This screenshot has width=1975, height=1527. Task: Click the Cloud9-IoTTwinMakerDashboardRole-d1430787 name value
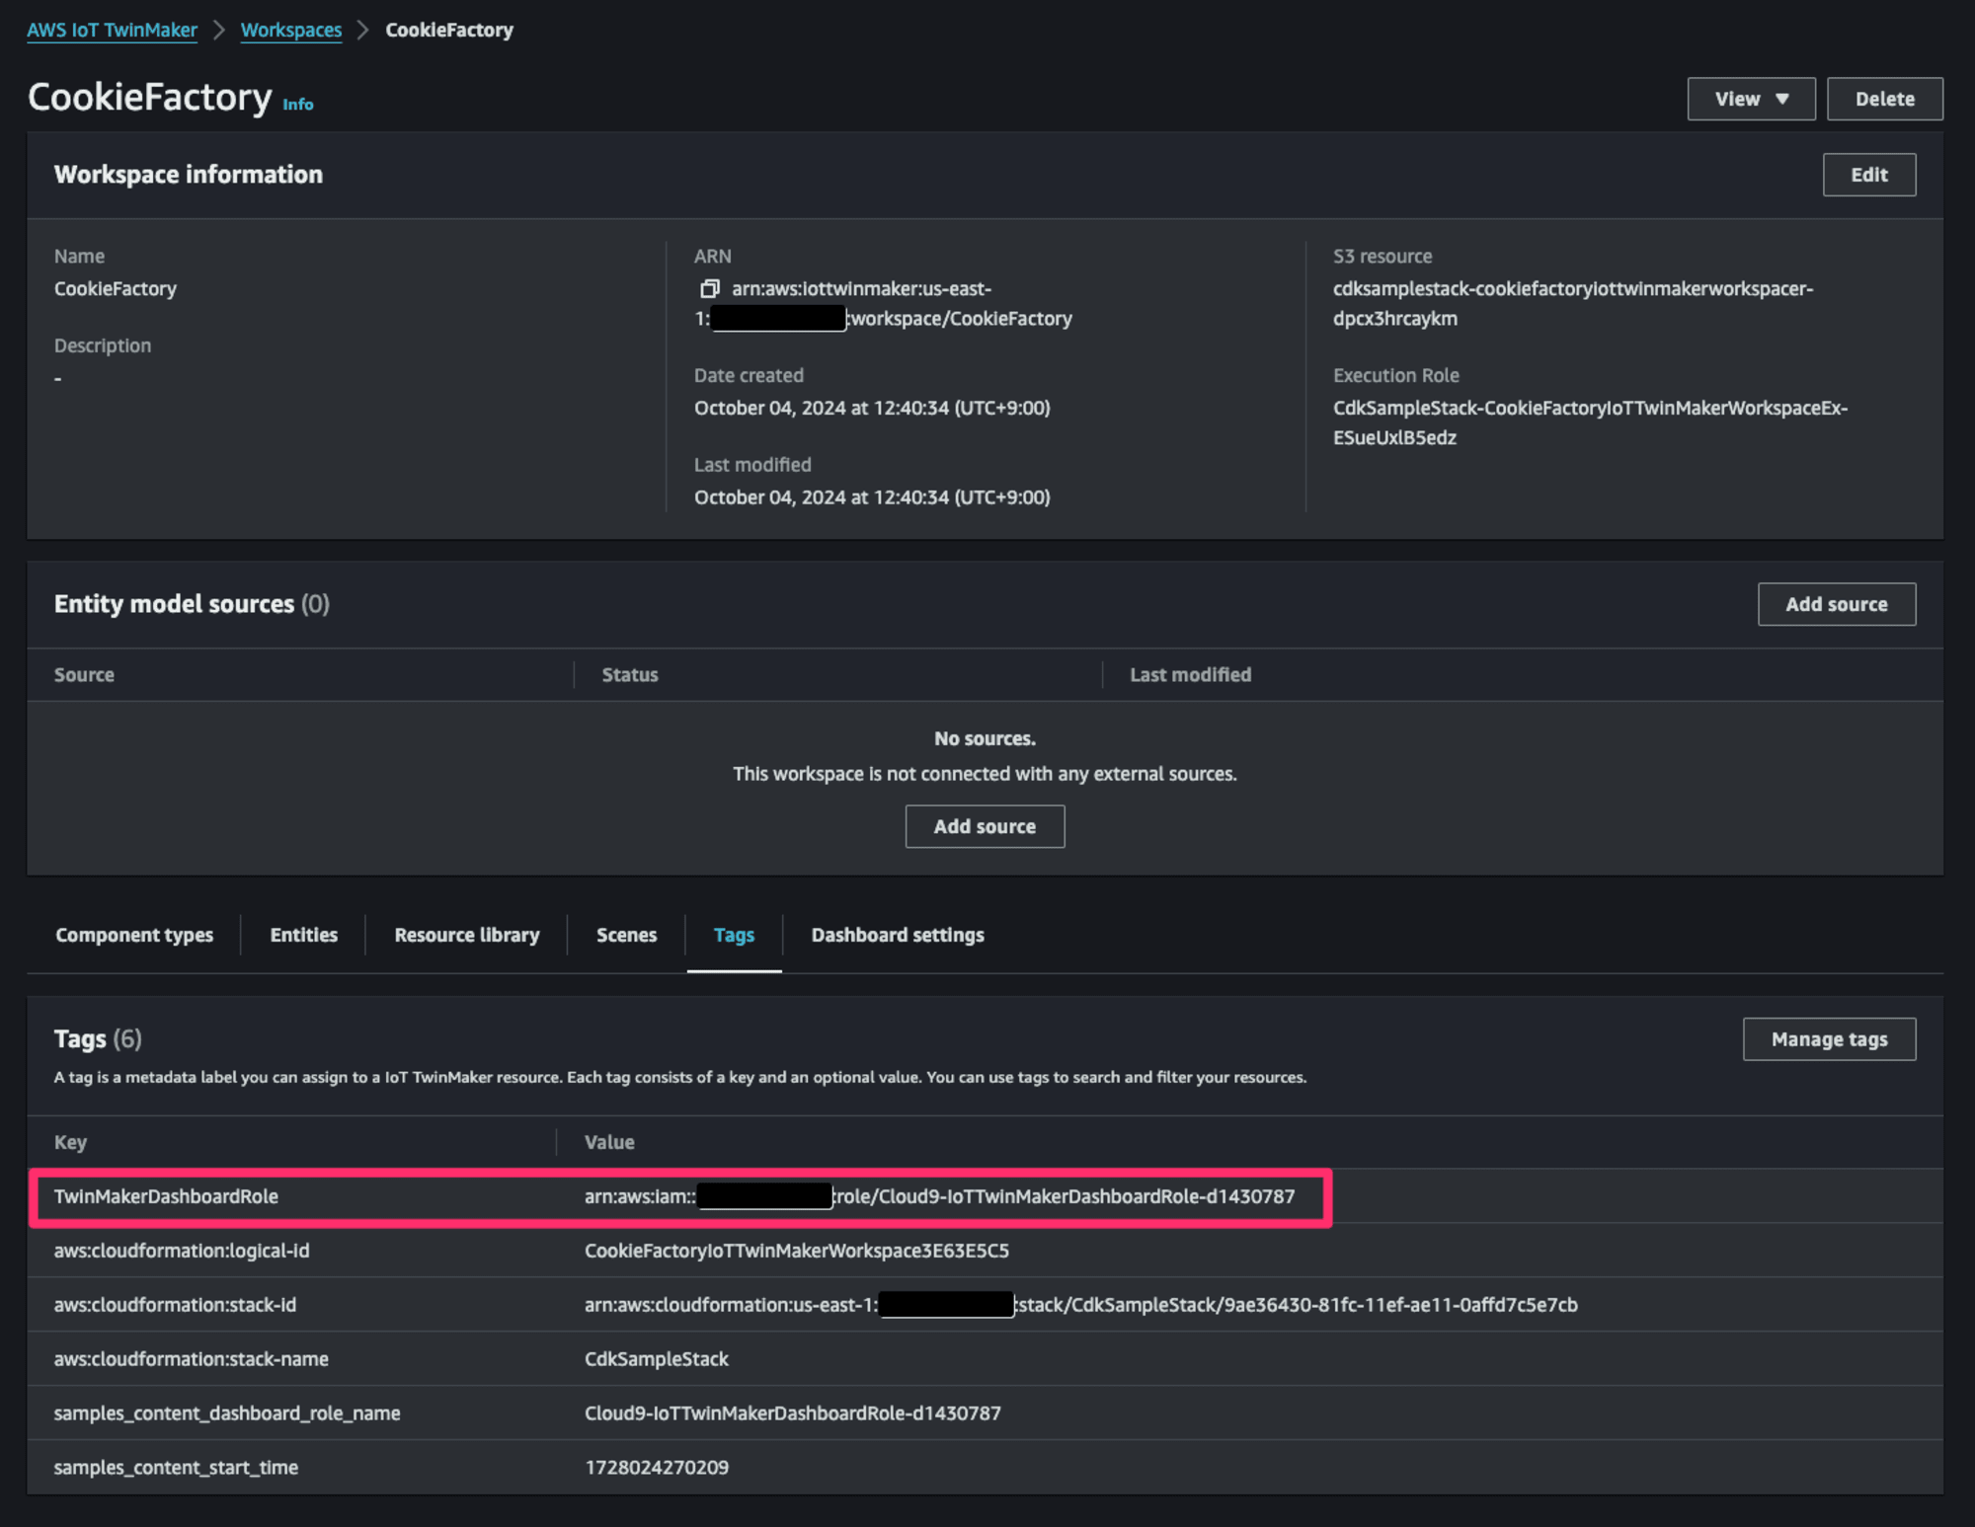pos(792,1413)
